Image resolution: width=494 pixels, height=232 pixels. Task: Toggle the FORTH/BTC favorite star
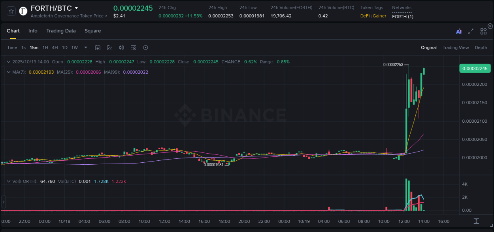(11, 11)
